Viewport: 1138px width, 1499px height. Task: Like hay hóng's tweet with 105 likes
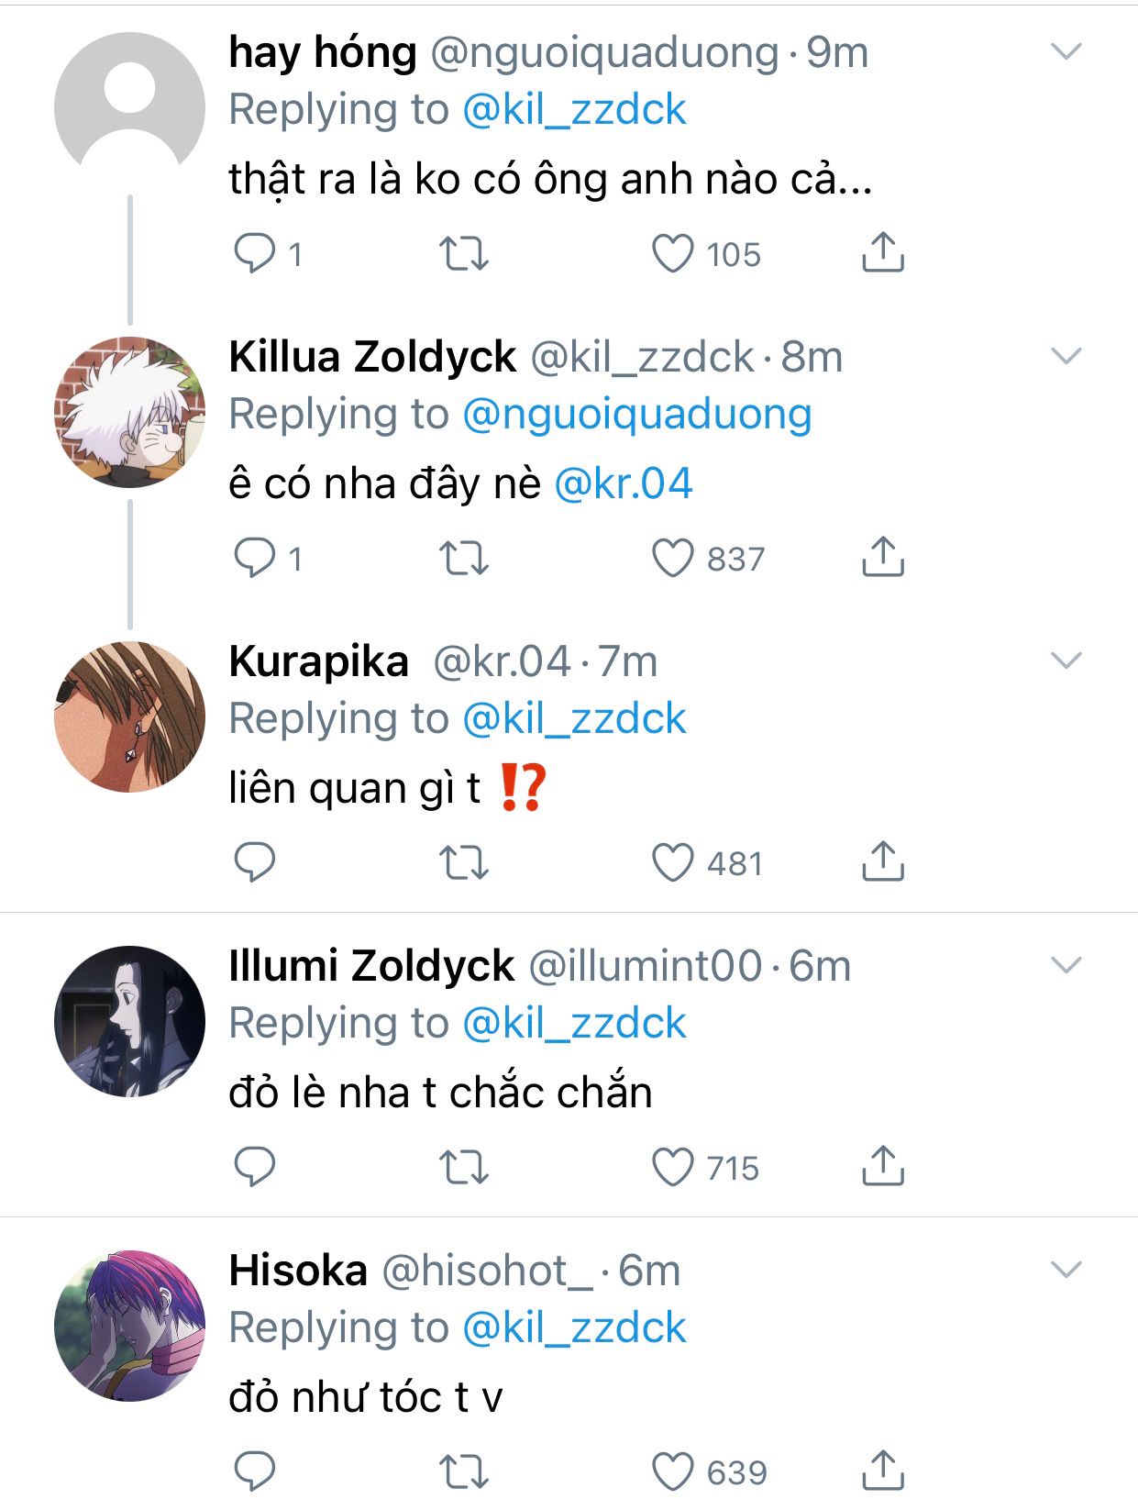[x=672, y=254]
